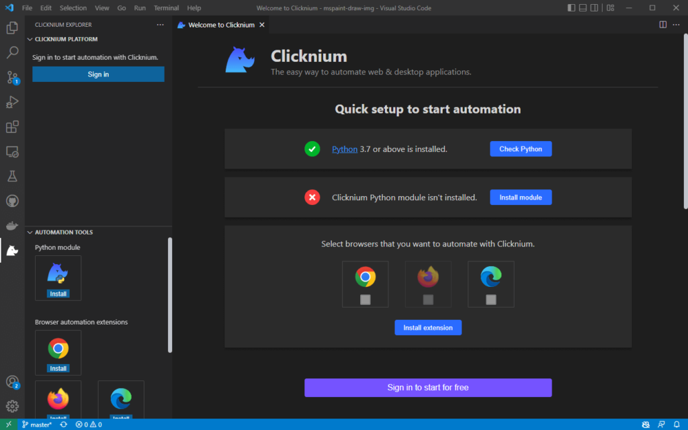
Task: Select the Edge extension tile in sidebar
Action: click(x=121, y=400)
